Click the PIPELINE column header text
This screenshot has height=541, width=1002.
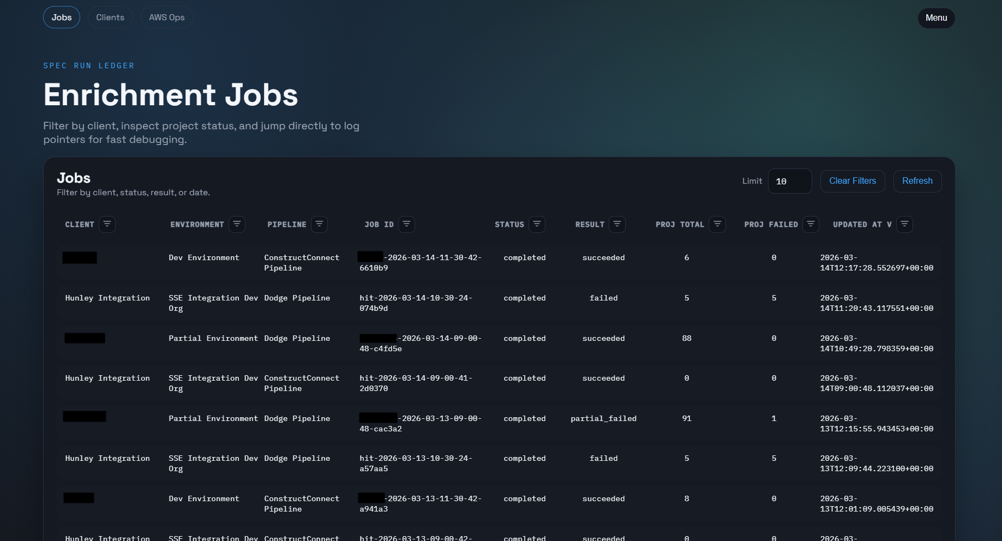pyautogui.click(x=287, y=225)
